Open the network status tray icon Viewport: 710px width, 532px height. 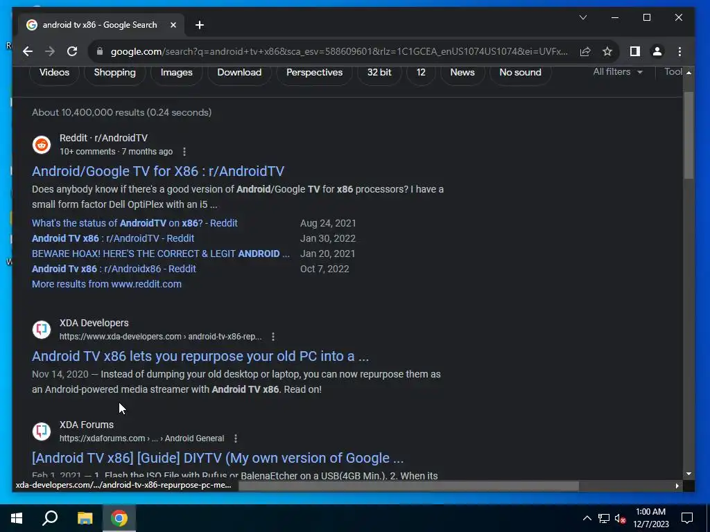point(604,518)
